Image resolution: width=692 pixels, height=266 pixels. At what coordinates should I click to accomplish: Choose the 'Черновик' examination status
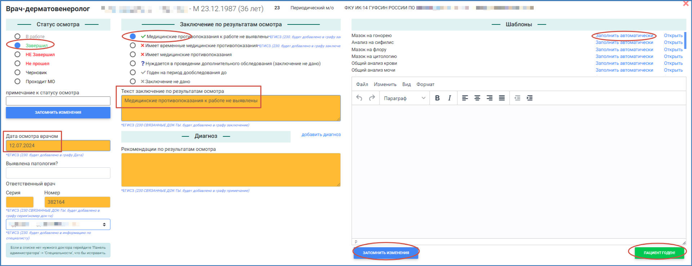(17, 72)
